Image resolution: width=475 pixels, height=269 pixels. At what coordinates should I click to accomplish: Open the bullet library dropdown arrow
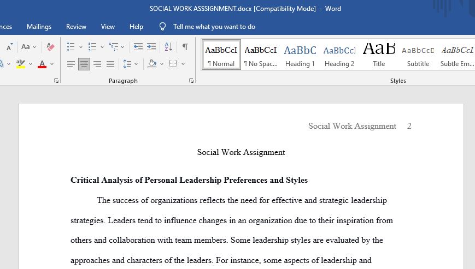pyautogui.click(x=80, y=47)
